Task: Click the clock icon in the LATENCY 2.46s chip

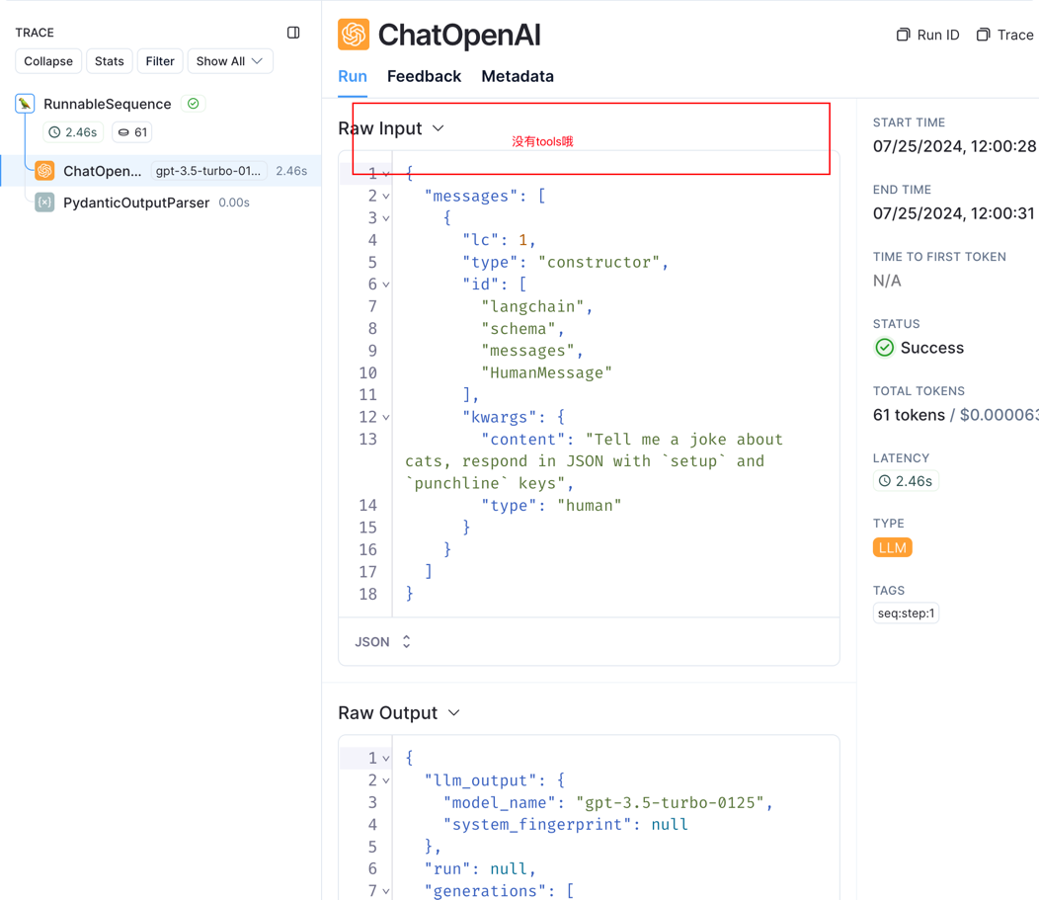Action: (885, 480)
